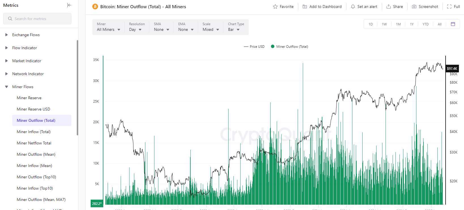Collapse the Metrics sidebar panel
This screenshot has height=210, width=464.
click(x=69, y=5)
